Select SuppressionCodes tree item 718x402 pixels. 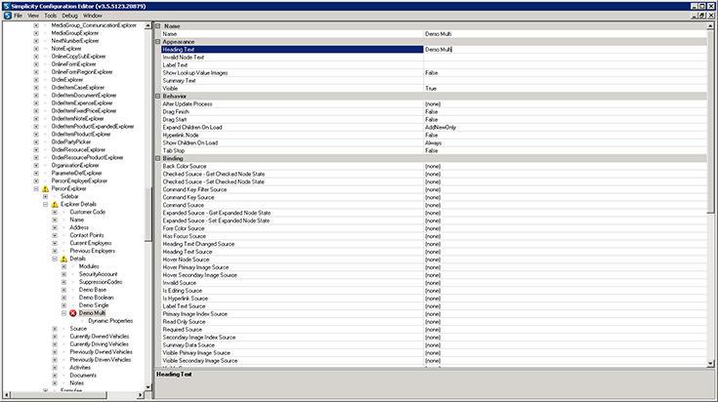click(101, 282)
